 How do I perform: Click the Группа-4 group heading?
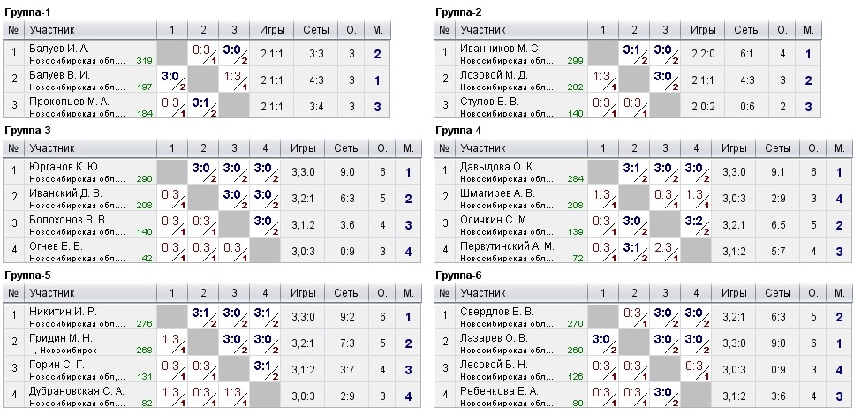tap(459, 131)
